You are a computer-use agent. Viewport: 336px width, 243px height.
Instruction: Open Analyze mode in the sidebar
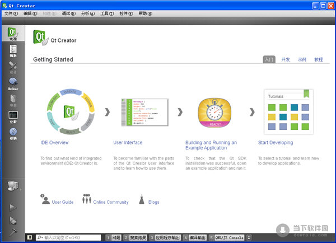[x=13, y=117]
